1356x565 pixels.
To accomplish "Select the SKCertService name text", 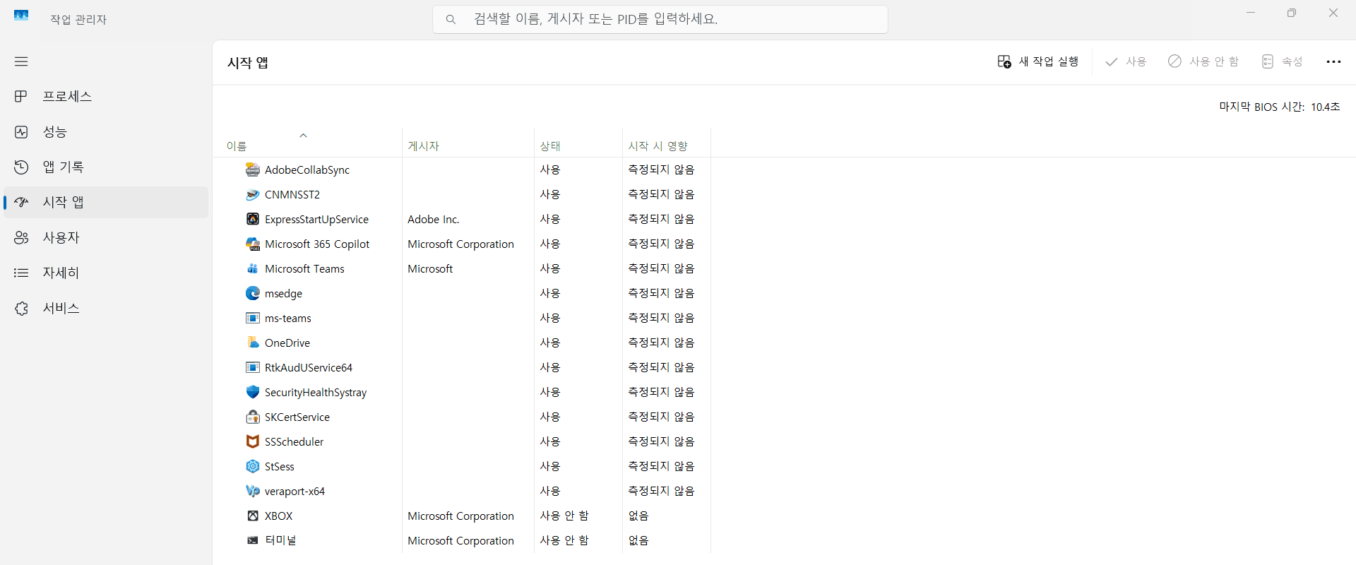I will 297,417.
